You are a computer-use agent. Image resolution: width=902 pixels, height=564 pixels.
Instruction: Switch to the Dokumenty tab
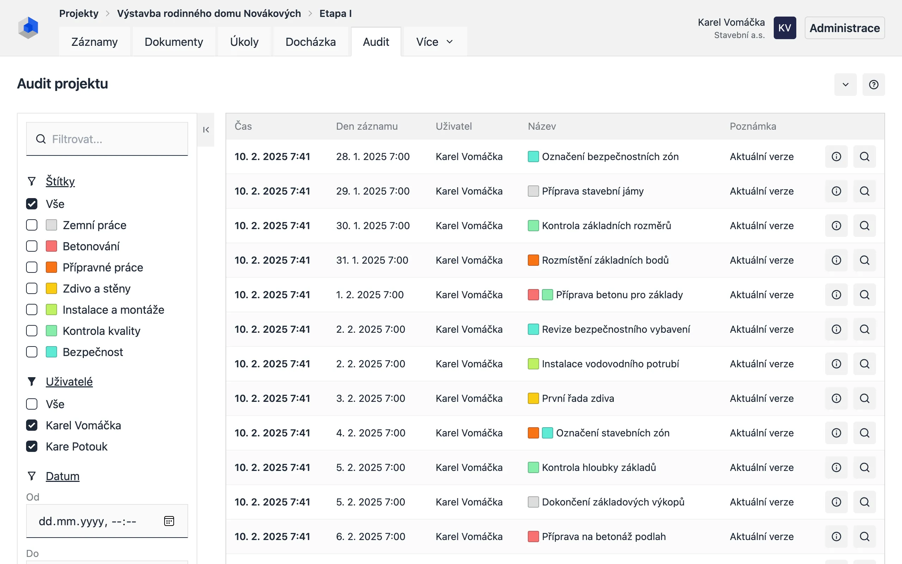point(174,42)
